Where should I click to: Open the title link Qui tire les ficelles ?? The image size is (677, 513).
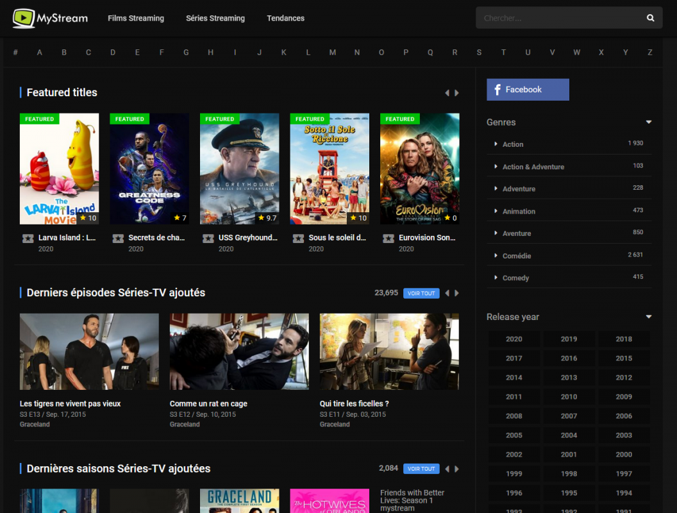point(354,404)
